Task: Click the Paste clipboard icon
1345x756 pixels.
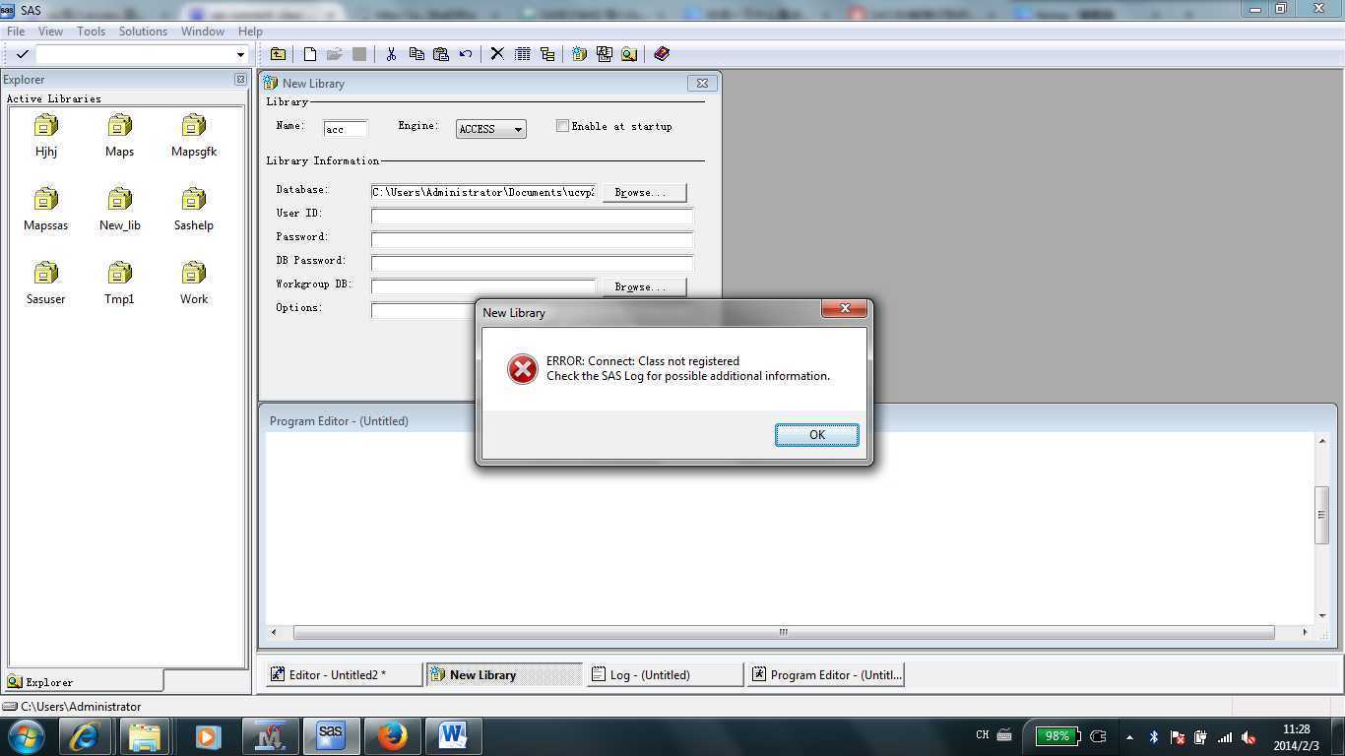Action: [441, 54]
